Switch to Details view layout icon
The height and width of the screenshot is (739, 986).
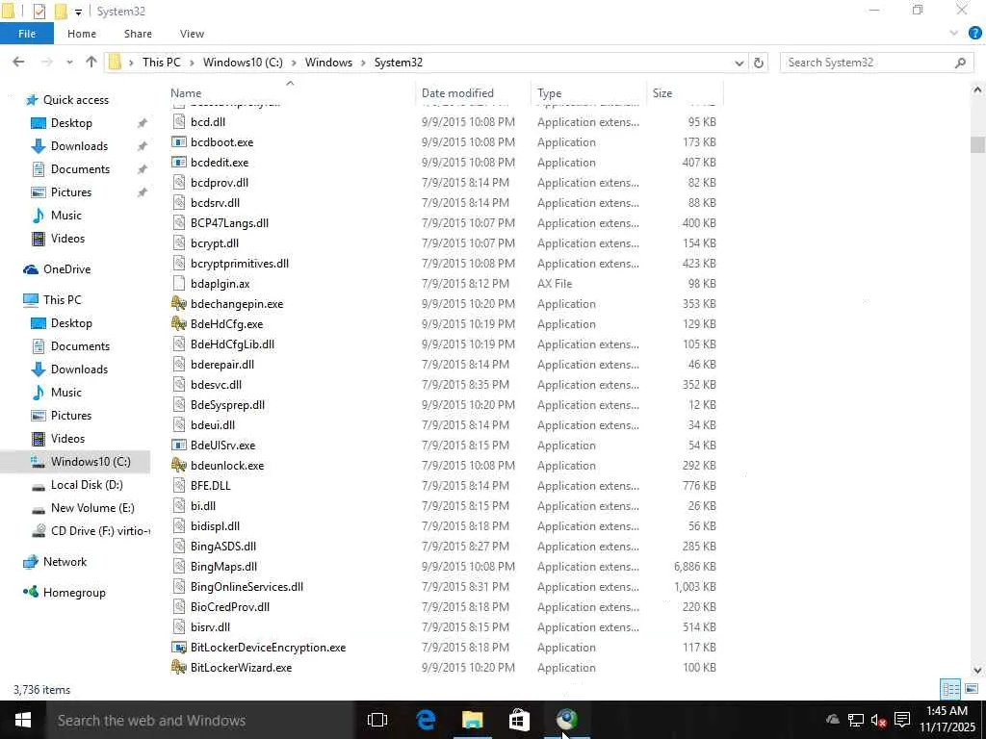pyautogui.click(x=950, y=689)
